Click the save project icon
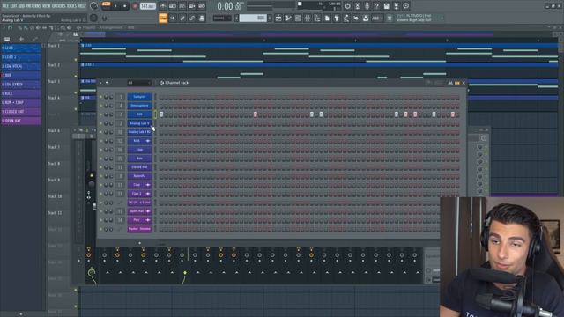Viewport: 564px width, 317px height. tap(386, 6)
